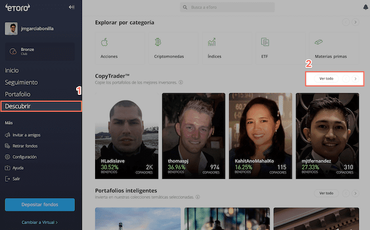Click the Criptomonedas bitcoin icon

158,42
